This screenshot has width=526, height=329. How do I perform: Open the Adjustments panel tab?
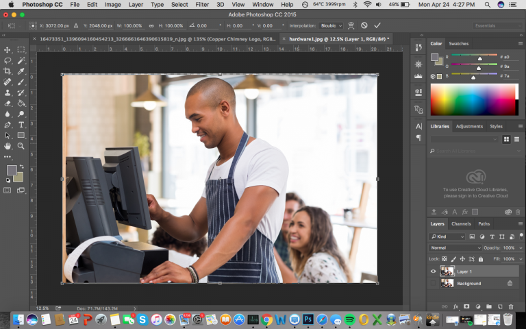click(469, 126)
